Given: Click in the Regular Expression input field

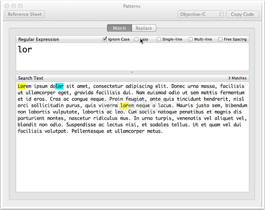Looking at the screenshot, I should click(x=133, y=57).
